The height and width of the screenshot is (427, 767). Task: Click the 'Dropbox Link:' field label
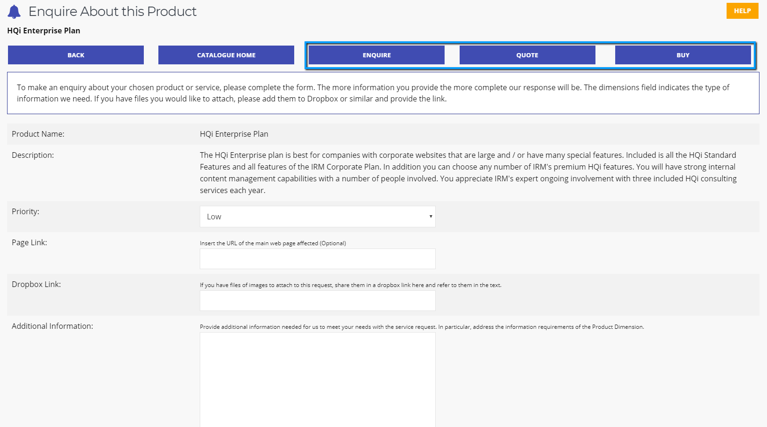pos(36,284)
